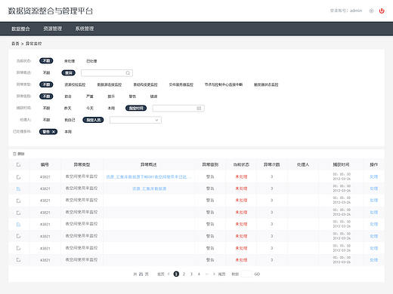
Task: Click 处理 action link in last row
Action: 374,260
